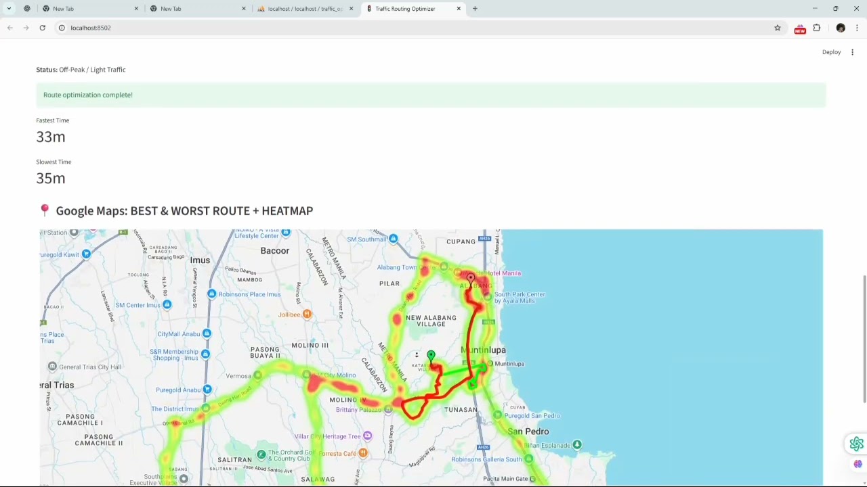Switch to the leftmost pinned ChatGPT tab
Screen dimensions: 867x487
pos(27,9)
